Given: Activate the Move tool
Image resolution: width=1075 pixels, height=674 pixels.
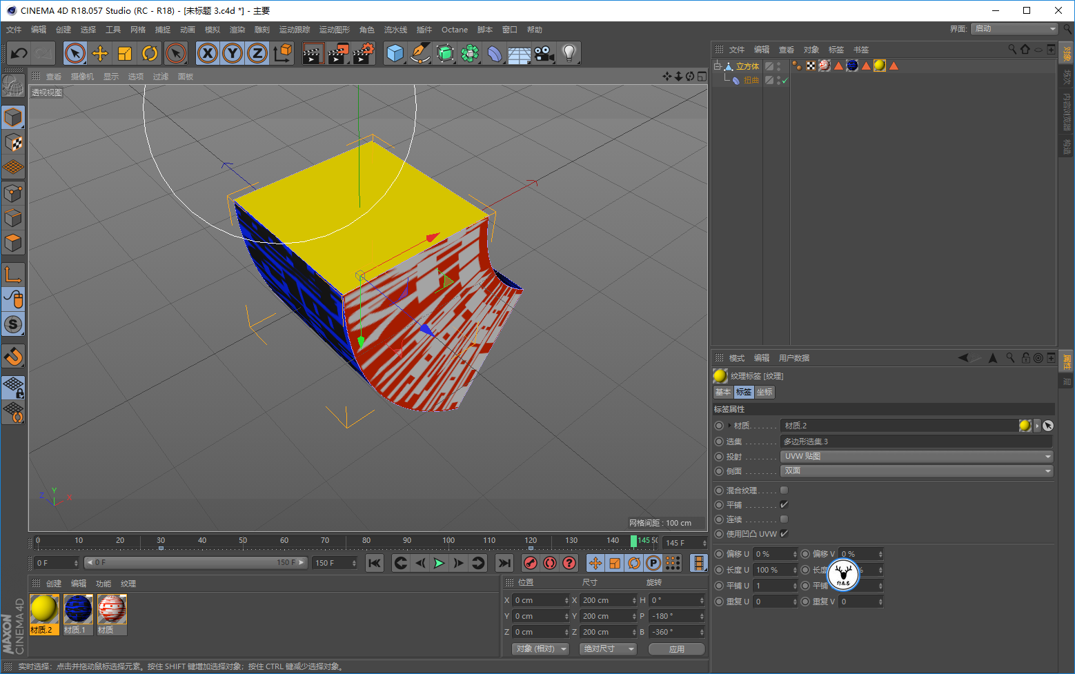Looking at the screenshot, I should (x=100, y=53).
